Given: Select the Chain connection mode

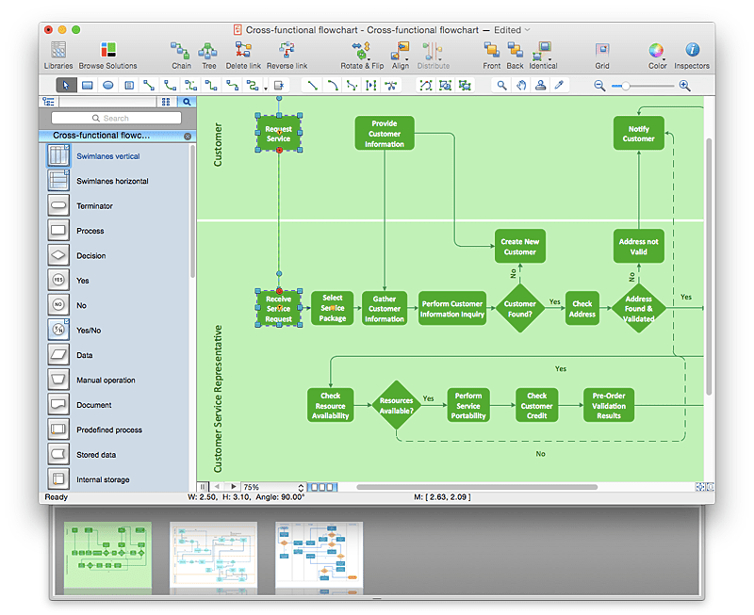Looking at the screenshot, I should point(181,52).
